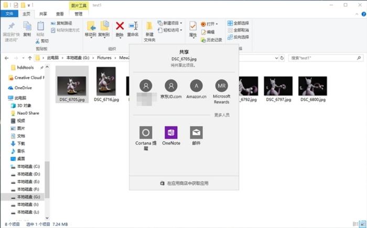Image resolution: width=367 pixels, height=228 pixels.
Task: Create a new folder from the ribbon
Action: click(x=149, y=31)
